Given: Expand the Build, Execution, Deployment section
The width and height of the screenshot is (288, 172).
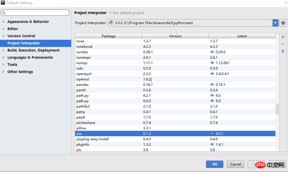Looking at the screenshot, I should coord(4,50).
